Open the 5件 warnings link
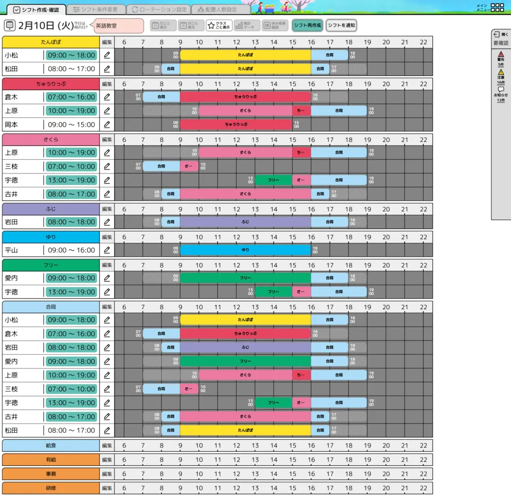511x496 pixels. tap(501, 64)
